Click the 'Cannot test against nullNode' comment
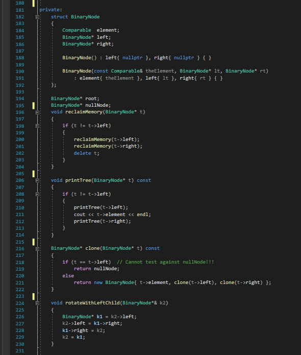The width and height of the screenshot is (301, 355). [165, 262]
